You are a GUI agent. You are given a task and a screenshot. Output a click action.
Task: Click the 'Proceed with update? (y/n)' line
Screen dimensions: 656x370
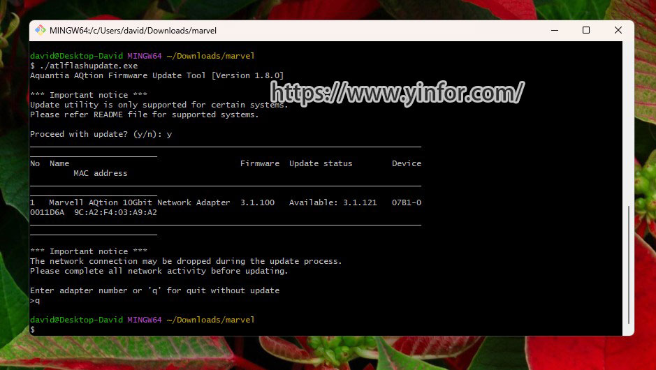(x=101, y=134)
